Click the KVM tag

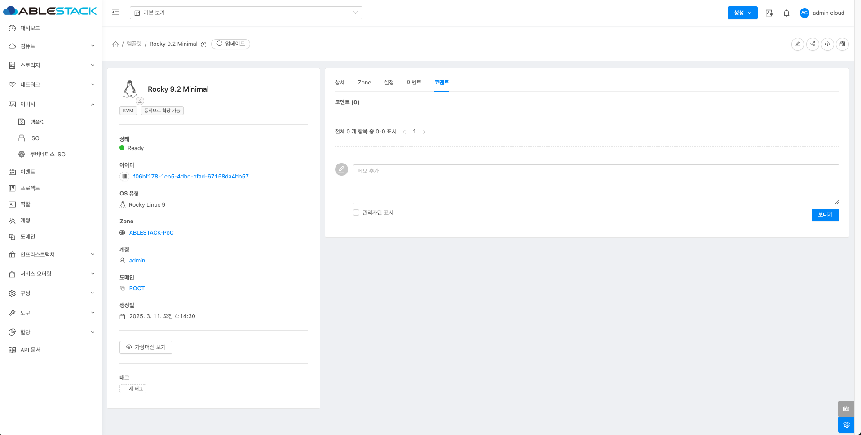pyautogui.click(x=128, y=111)
